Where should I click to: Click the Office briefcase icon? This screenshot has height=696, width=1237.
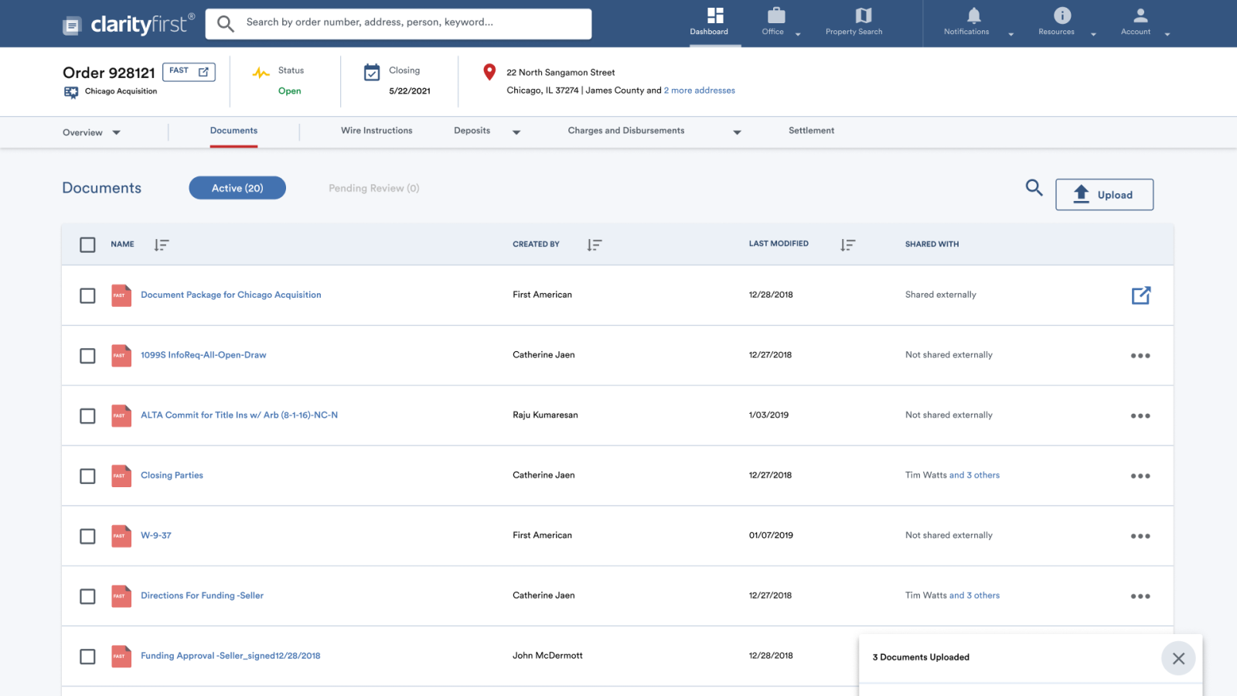pos(773,17)
